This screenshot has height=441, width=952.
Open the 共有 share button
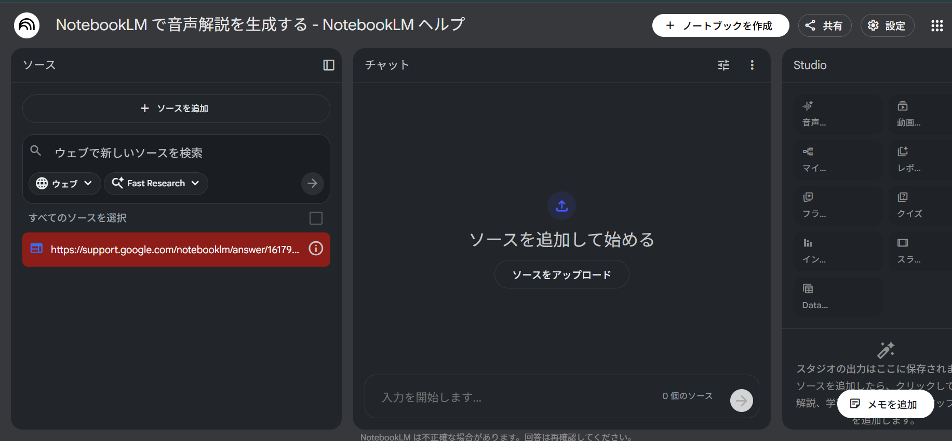pyautogui.click(x=824, y=25)
